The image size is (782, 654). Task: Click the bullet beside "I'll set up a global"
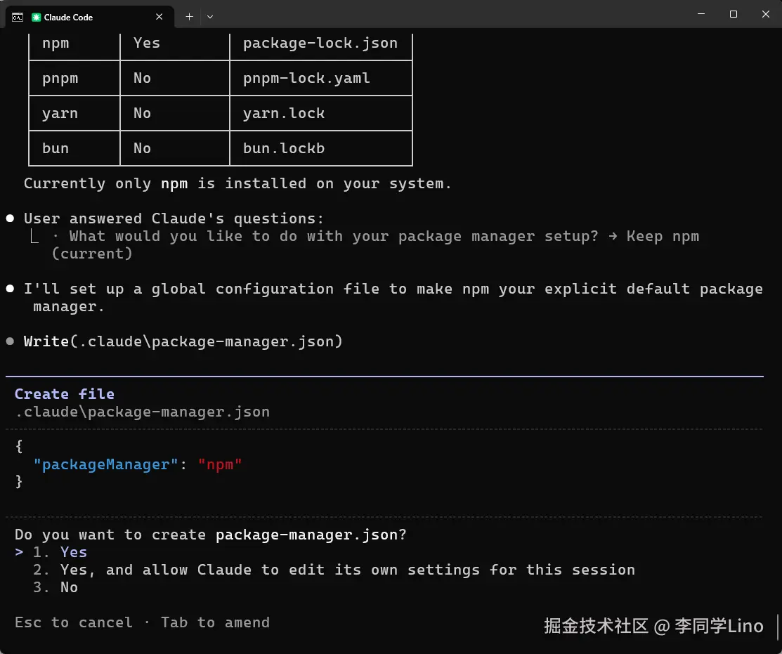pyautogui.click(x=10, y=289)
